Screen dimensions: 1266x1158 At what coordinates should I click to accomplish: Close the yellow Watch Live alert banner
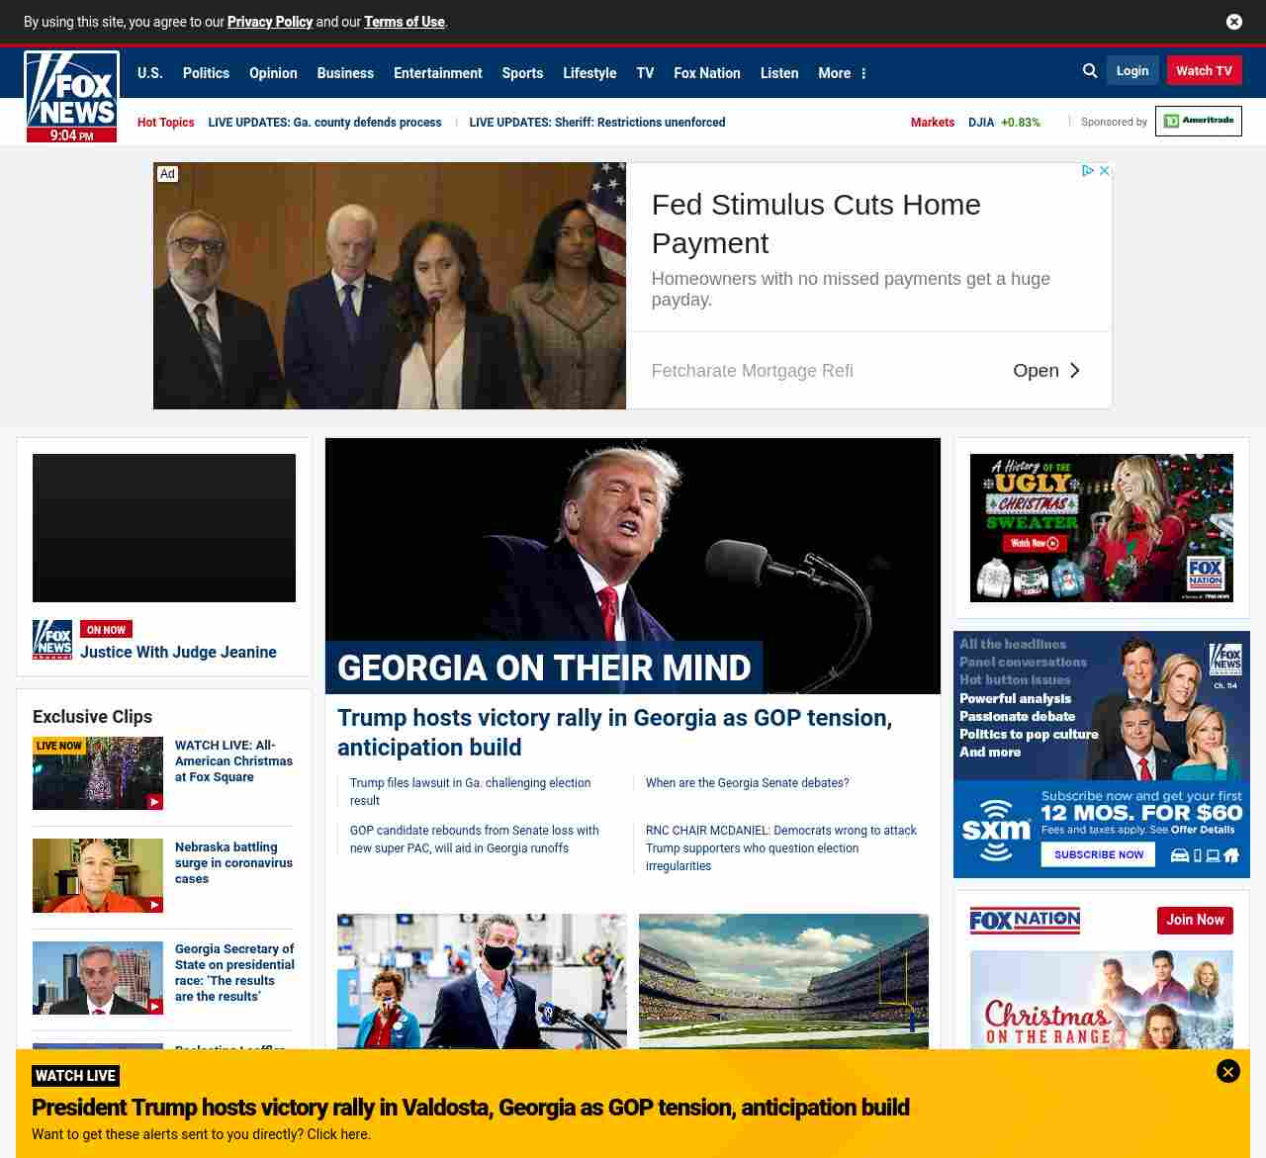[x=1227, y=1071]
